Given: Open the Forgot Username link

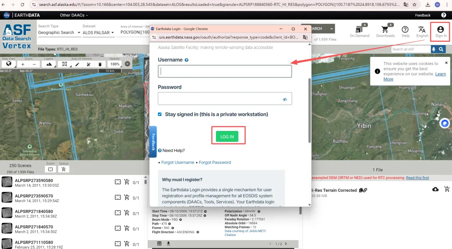Looking at the screenshot, I should click(177, 162).
